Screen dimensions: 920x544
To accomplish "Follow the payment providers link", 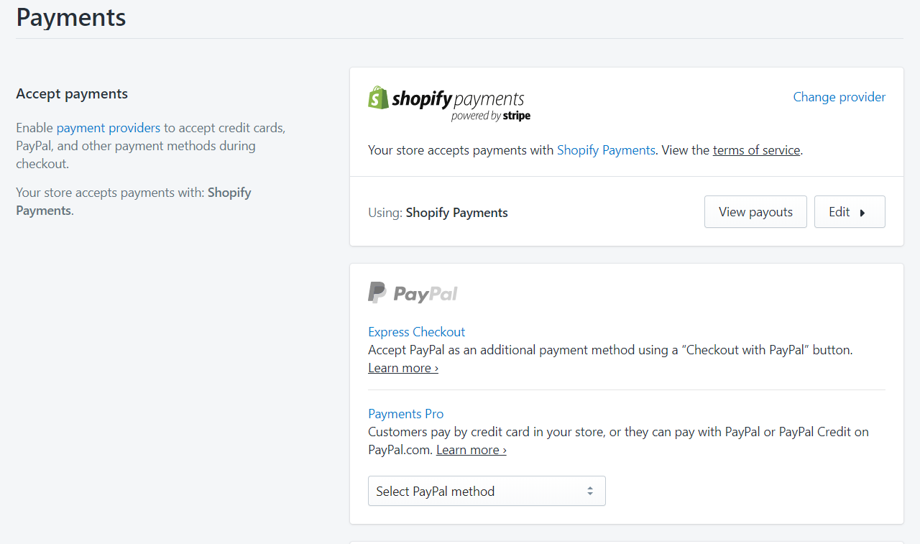I will 109,128.
